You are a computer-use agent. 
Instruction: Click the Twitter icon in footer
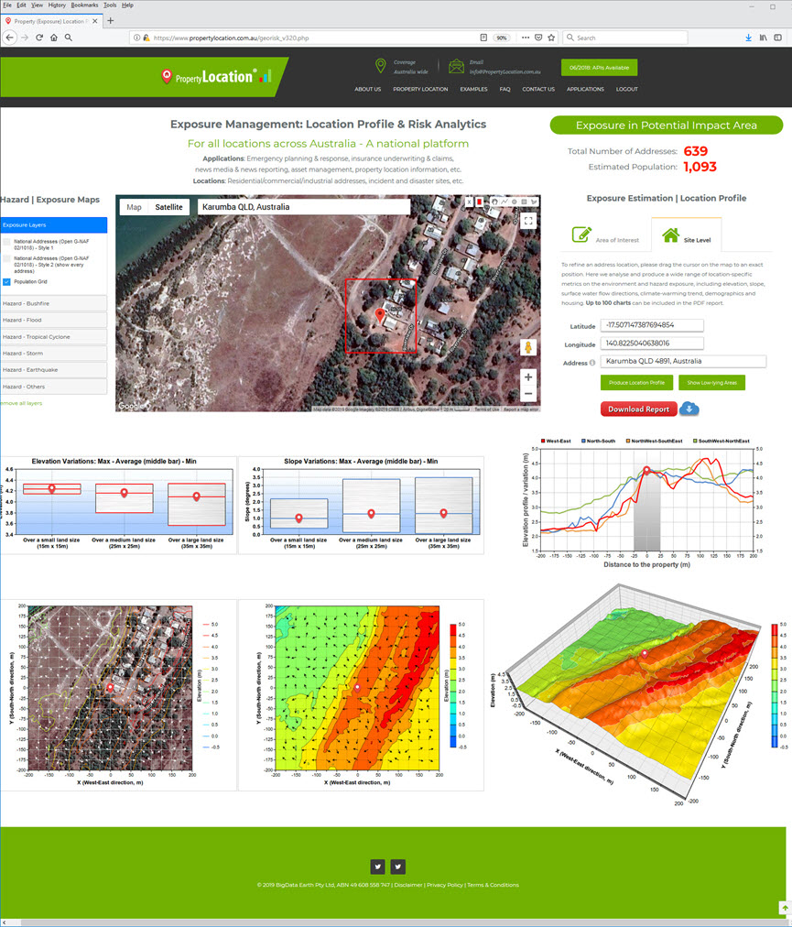(x=377, y=867)
